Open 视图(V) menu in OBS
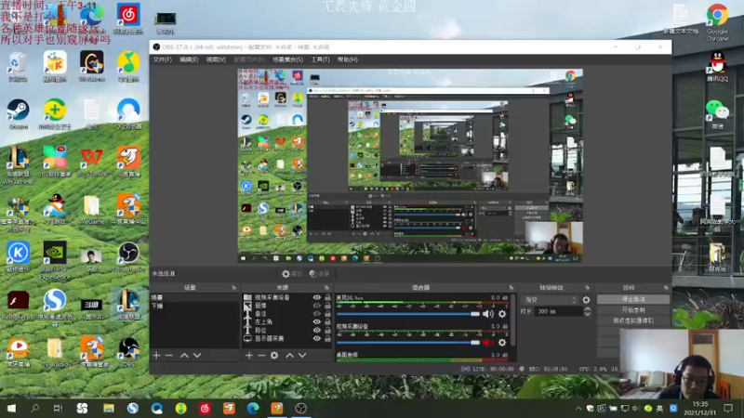 click(216, 59)
